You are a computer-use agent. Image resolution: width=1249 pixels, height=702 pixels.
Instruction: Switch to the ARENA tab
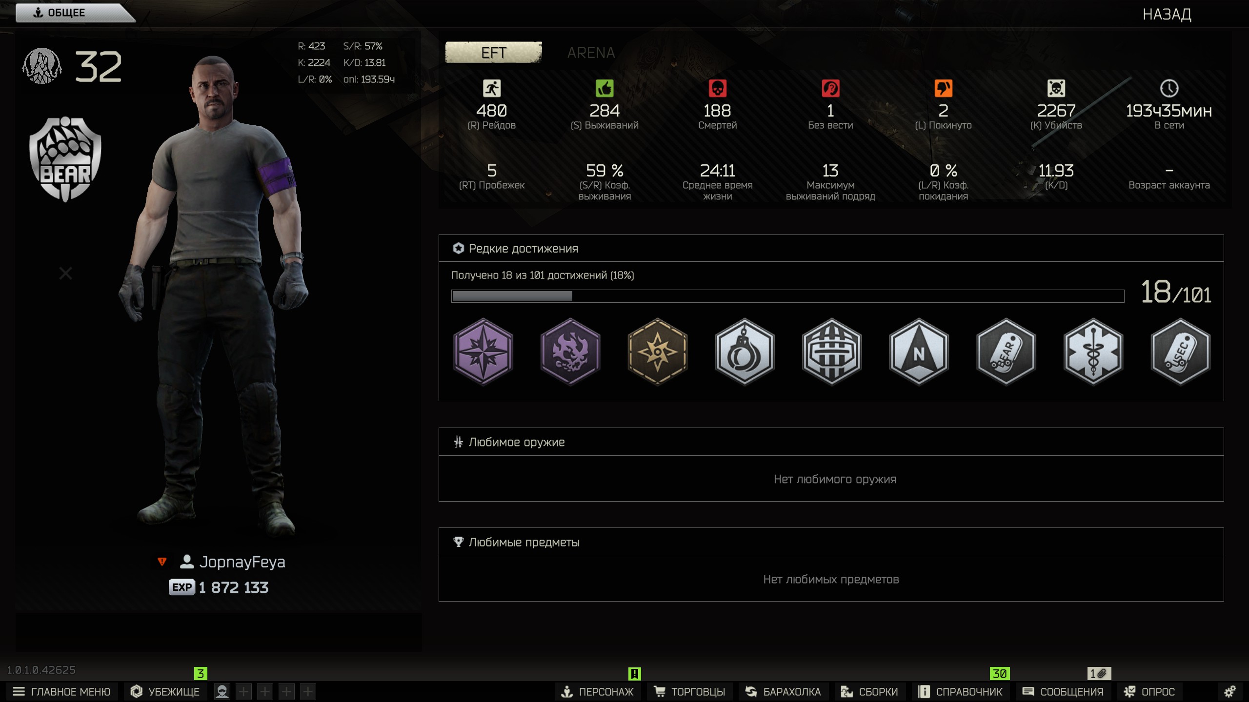point(591,53)
